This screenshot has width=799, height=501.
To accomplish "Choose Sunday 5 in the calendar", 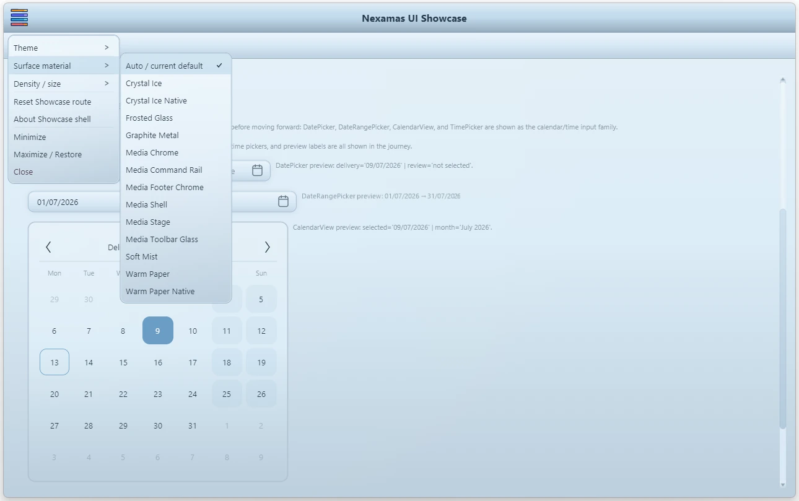I will click(x=261, y=299).
